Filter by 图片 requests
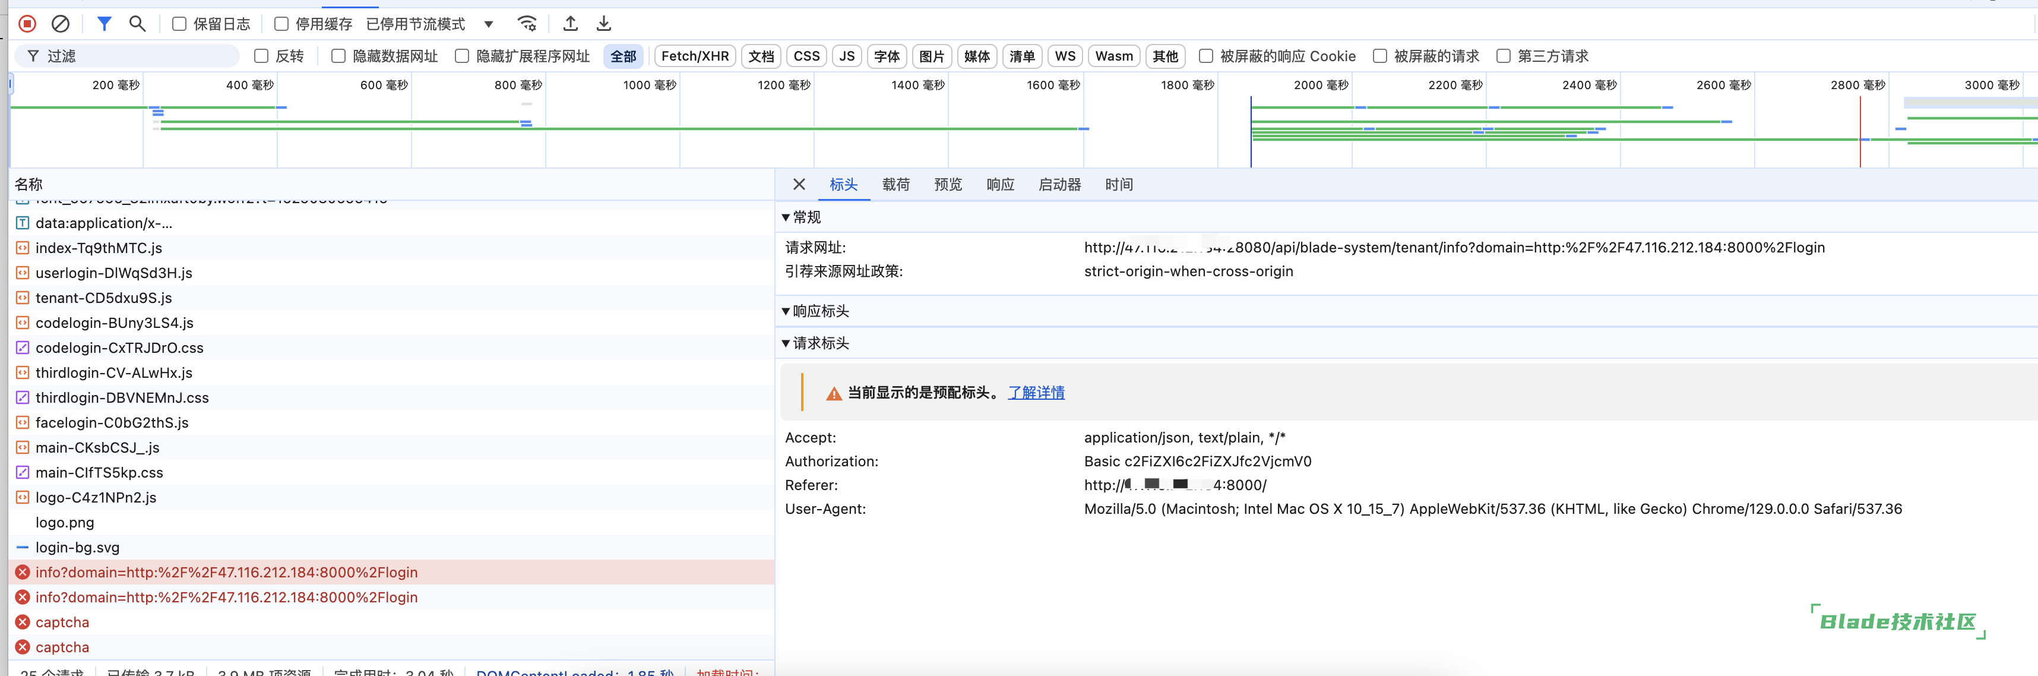 tap(932, 56)
